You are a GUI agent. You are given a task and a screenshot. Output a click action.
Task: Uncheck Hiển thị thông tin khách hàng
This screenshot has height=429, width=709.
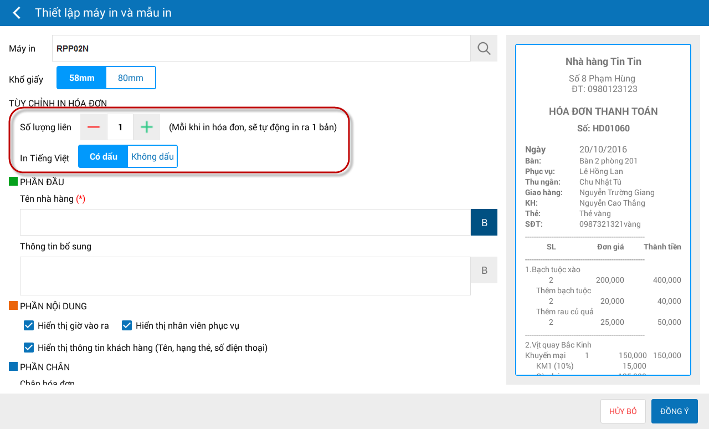[29, 348]
